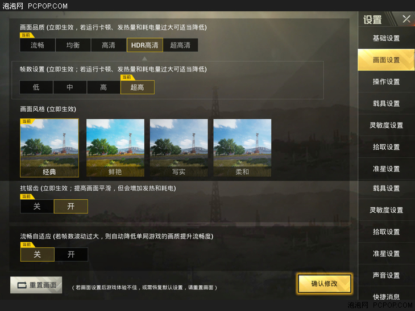Confirm changes with 确认修改 button
This screenshot has height=311, width=415.
(325, 284)
